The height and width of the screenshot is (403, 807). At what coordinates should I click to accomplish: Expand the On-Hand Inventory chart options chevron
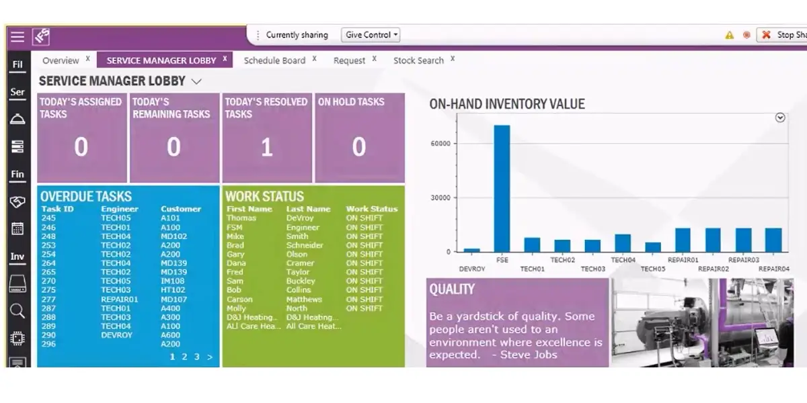(780, 118)
